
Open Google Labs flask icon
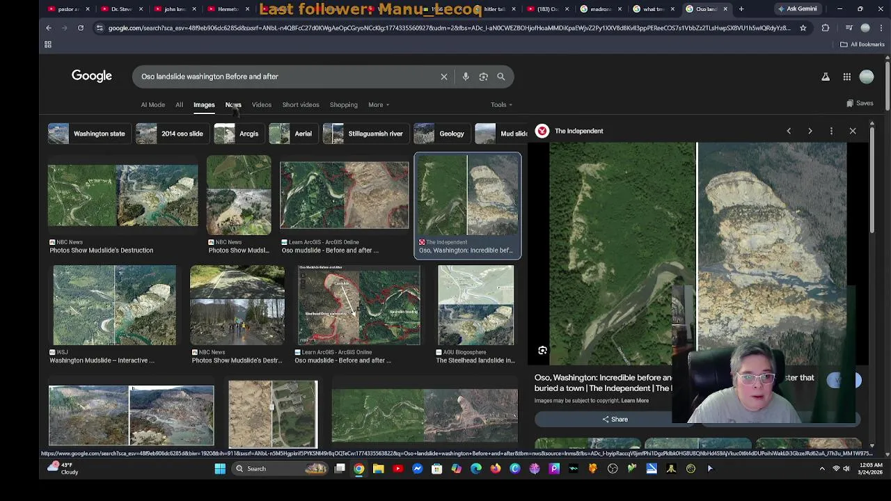tap(826, 77)
